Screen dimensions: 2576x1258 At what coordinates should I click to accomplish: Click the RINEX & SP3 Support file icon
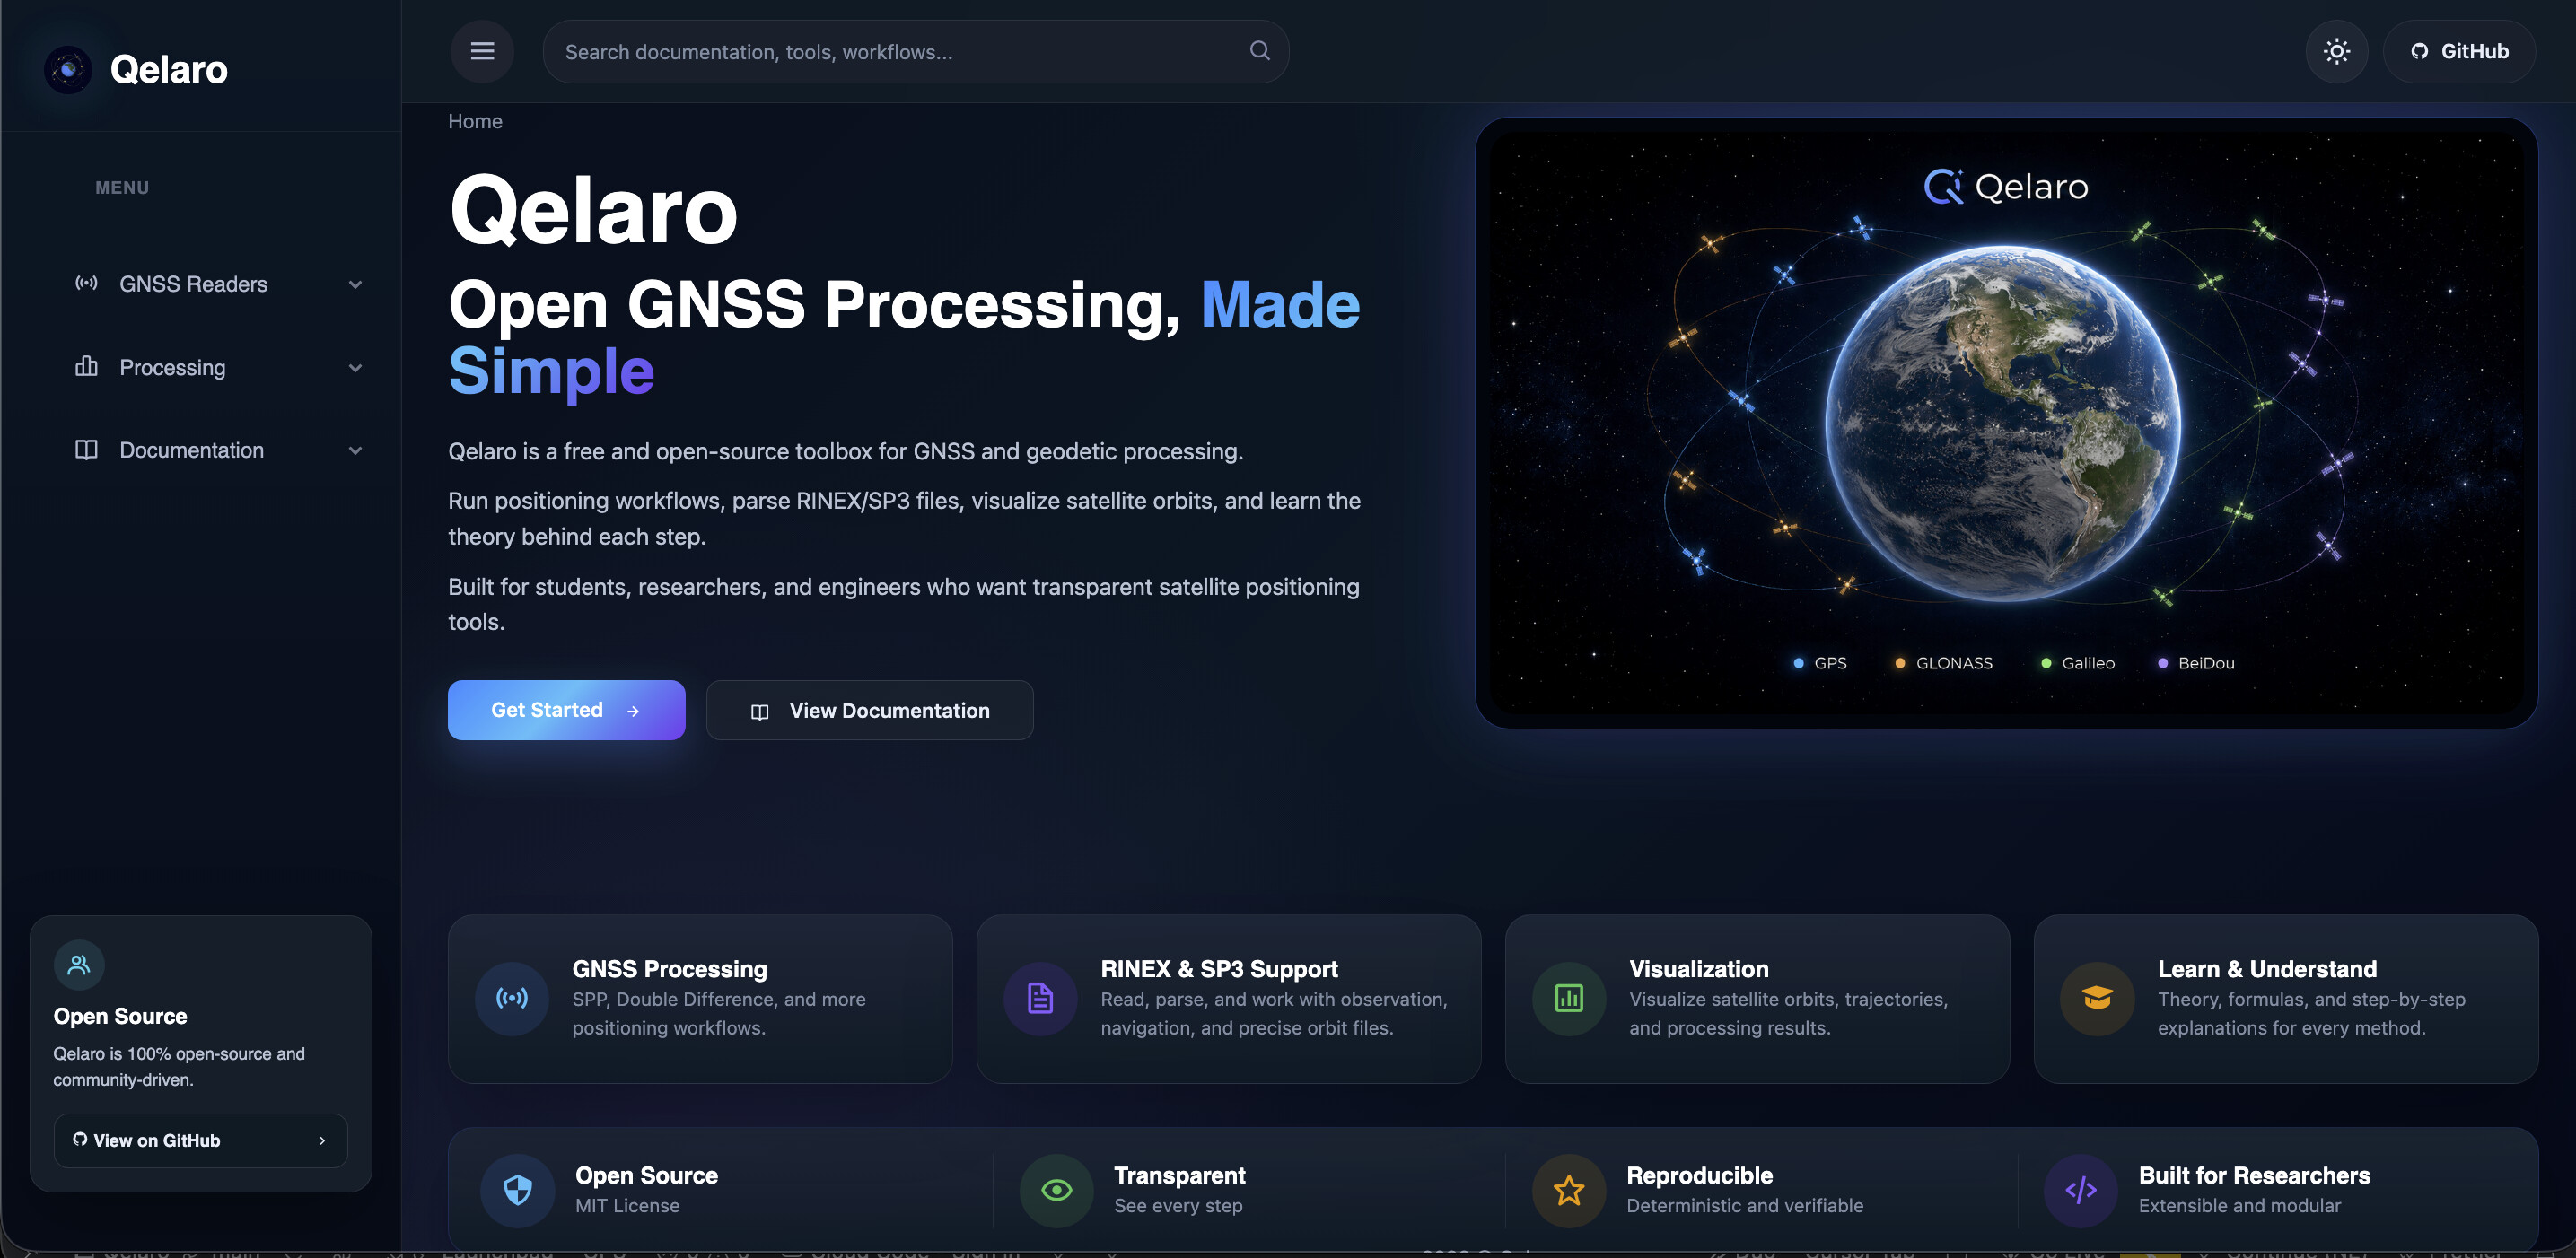click(1040, 998)
